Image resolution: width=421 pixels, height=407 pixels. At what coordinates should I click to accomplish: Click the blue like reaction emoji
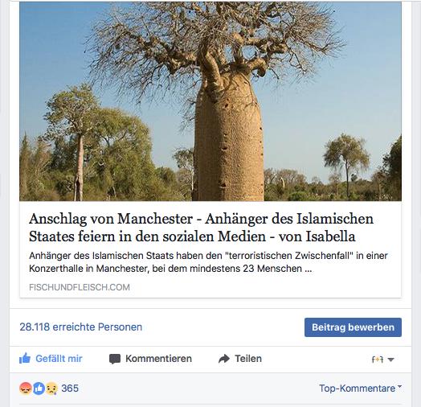tap(39, 388)
